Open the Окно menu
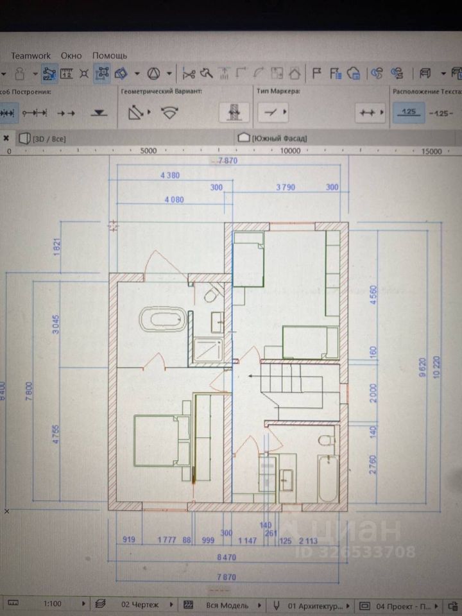Screen dimensions: 462x616 click(x=71, y=56)
